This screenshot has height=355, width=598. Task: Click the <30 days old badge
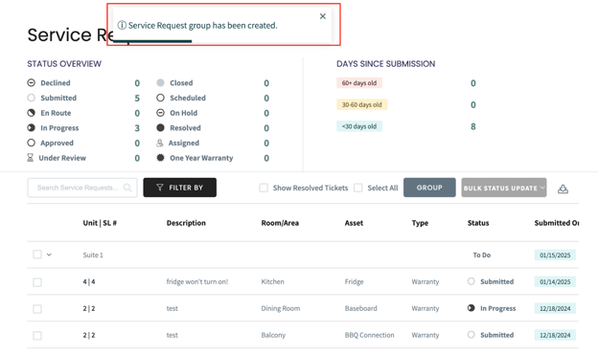click(359, 126)
